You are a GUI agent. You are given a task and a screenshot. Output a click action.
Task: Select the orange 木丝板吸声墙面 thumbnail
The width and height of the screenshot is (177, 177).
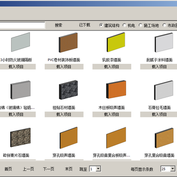[x=116, y=89]
